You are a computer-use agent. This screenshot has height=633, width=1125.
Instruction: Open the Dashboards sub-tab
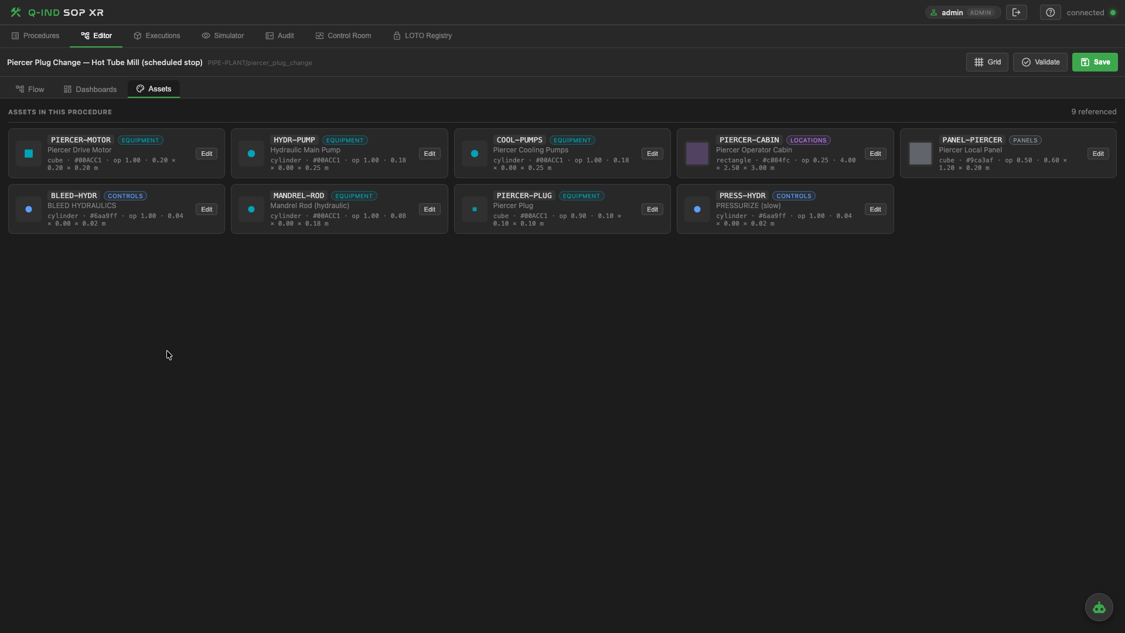tap(90, 89)
